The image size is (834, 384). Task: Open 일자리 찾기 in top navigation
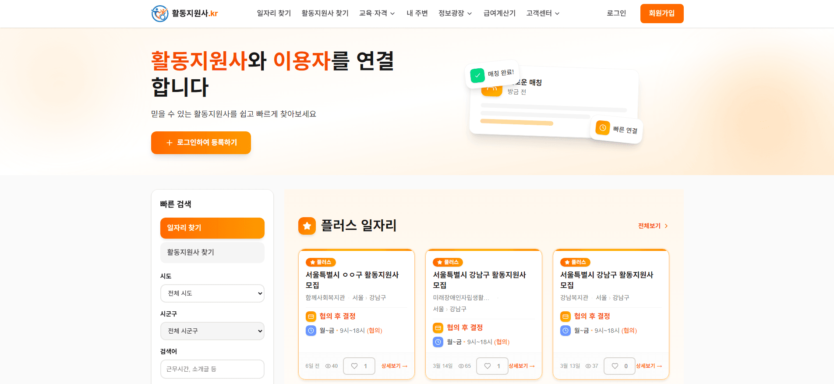(x=274, y=14)
